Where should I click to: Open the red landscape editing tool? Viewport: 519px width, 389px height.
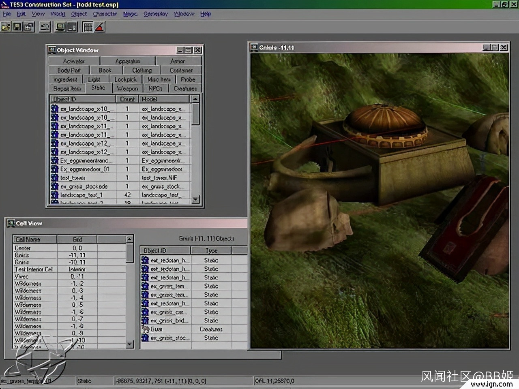point(100,27)
